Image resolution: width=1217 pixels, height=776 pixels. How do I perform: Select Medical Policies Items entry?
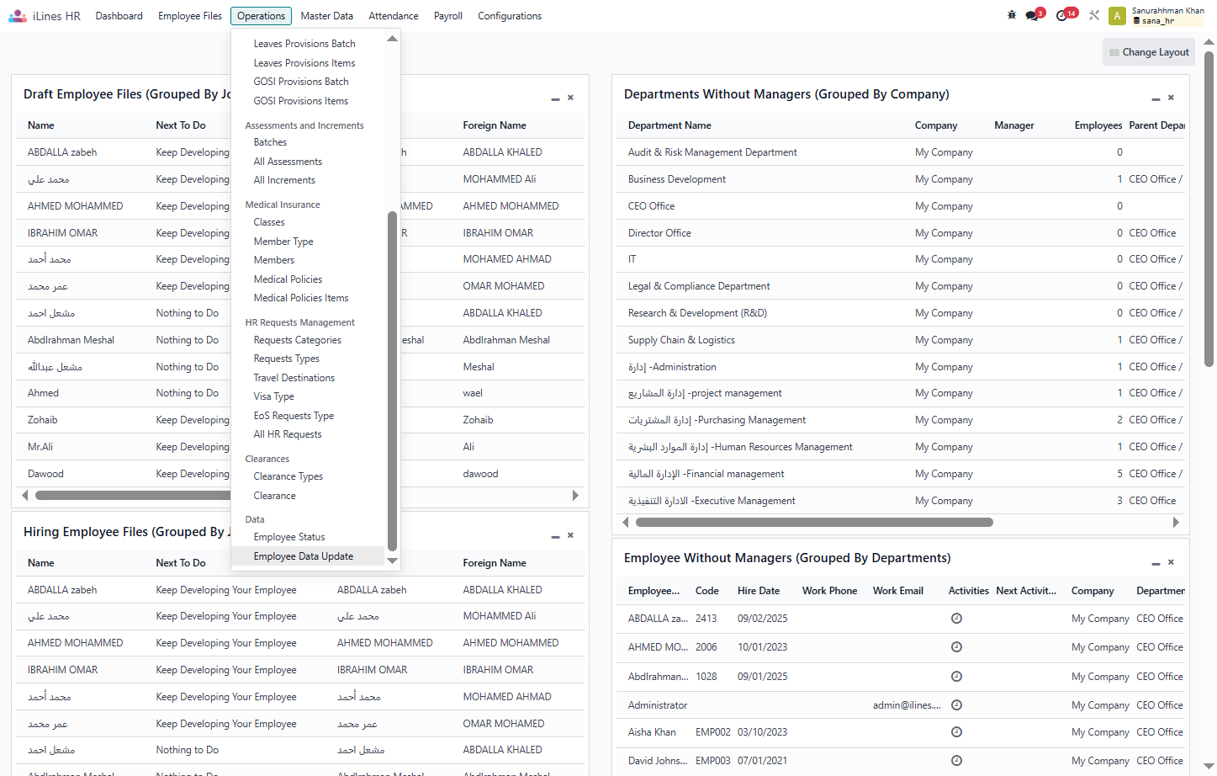tap(308, 298)
